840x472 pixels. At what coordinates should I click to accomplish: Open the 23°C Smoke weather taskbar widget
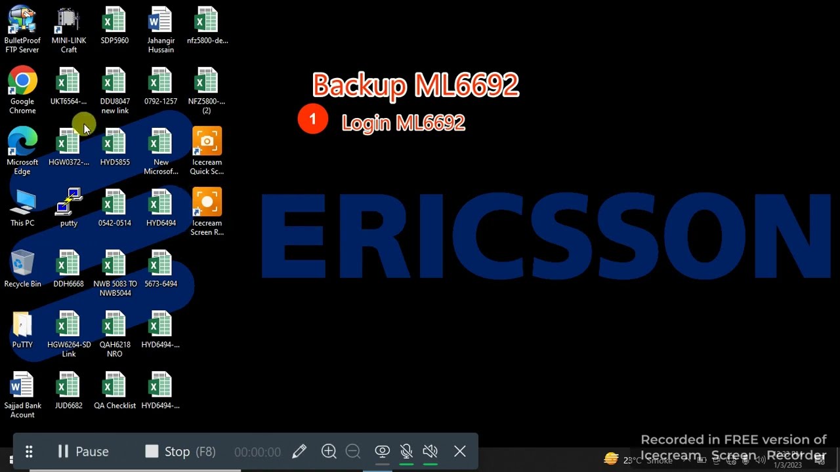(x=639, y=460)
